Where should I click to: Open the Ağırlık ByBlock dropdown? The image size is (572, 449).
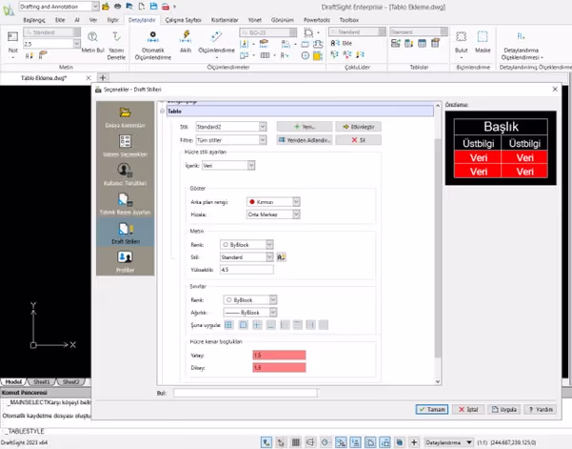pos(250,313)
